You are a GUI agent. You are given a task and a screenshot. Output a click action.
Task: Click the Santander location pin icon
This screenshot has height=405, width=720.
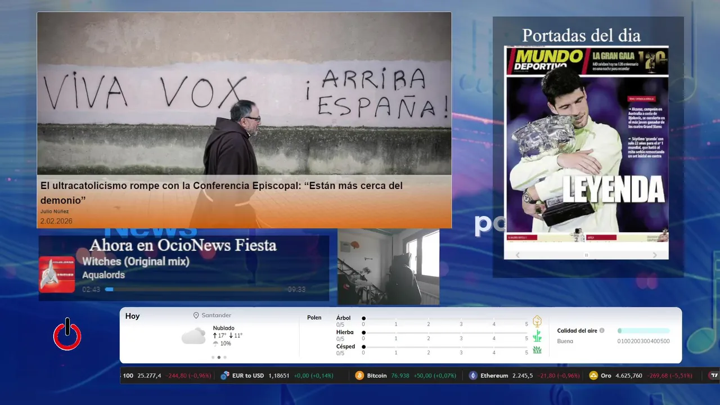[196, 316]
